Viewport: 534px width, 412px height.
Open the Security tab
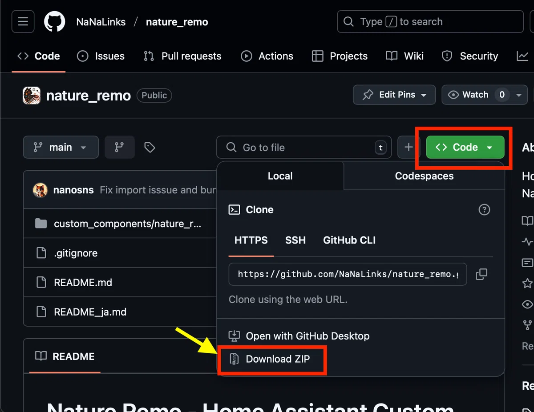tap(470, 56)
